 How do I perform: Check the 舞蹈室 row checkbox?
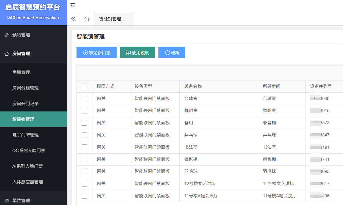tap(84, 111)
